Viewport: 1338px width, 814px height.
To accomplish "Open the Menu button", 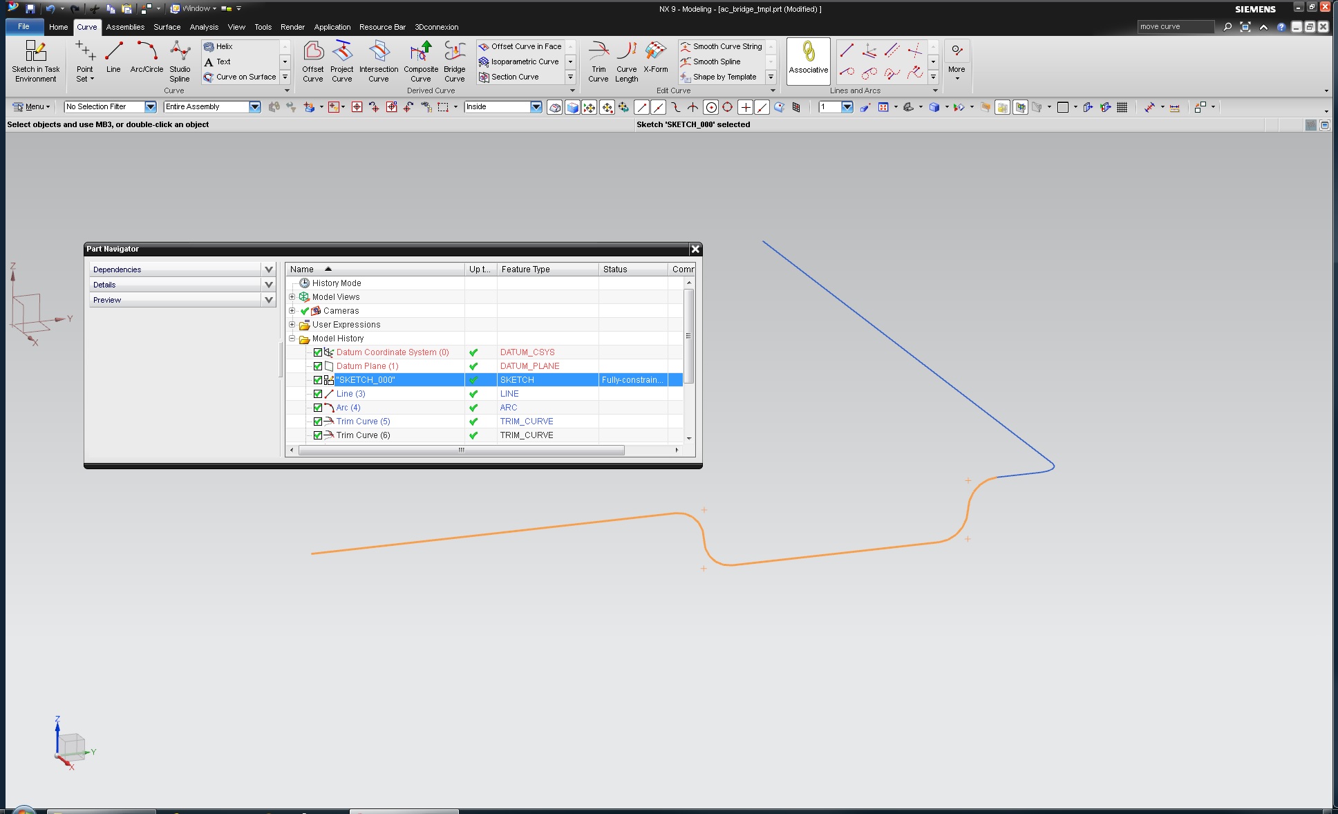I will [32, 107].
